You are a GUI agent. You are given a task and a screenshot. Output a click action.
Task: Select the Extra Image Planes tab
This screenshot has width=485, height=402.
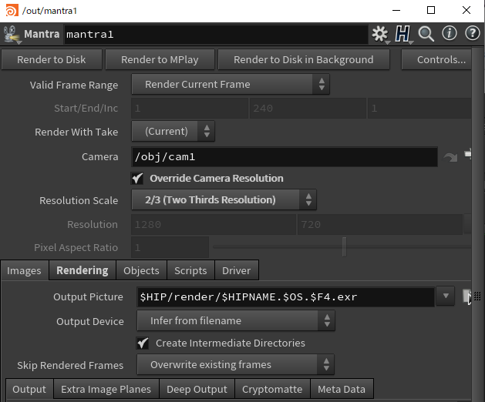tap(105, 389)
